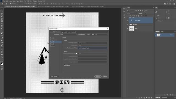This screenshot has width=176, height=99.
Task: Hide the yellow layer
Action: [128, 29]
